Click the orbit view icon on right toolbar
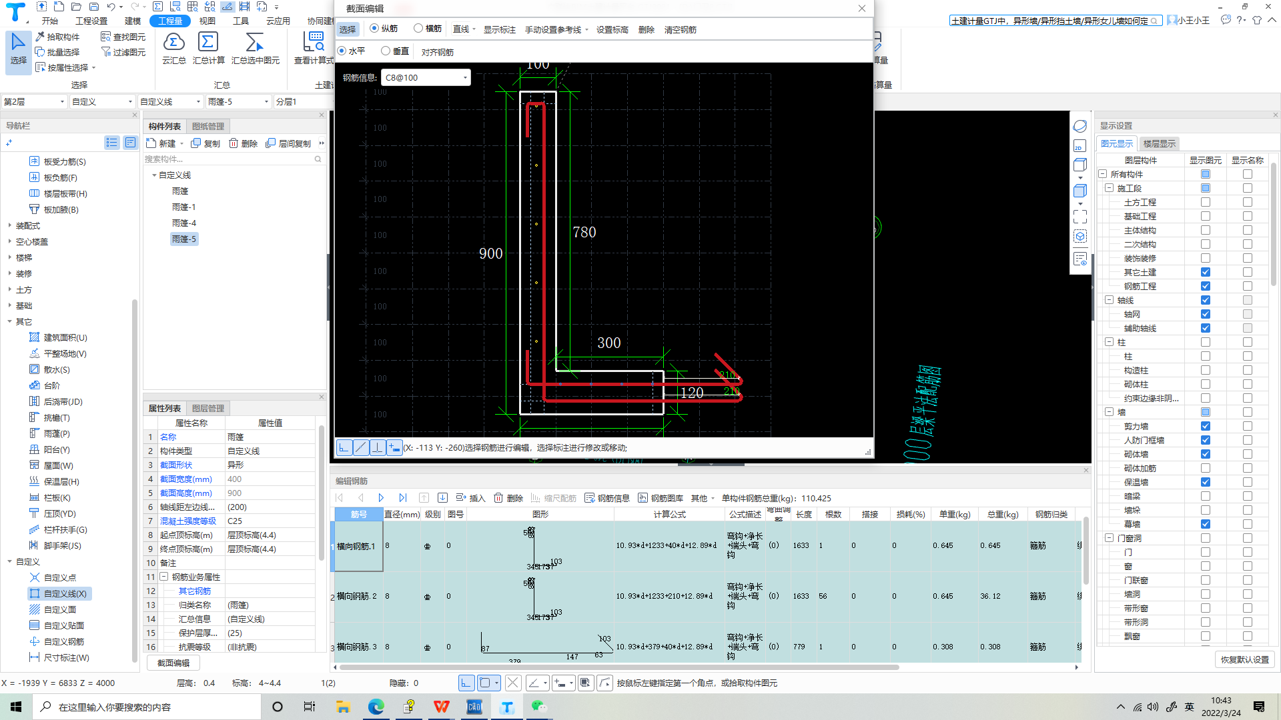The height and width of the screenshot is (720, 1281). (1080, 127)
